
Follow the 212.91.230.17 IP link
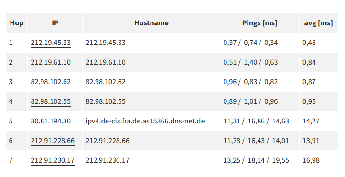[x=53, y=160]
